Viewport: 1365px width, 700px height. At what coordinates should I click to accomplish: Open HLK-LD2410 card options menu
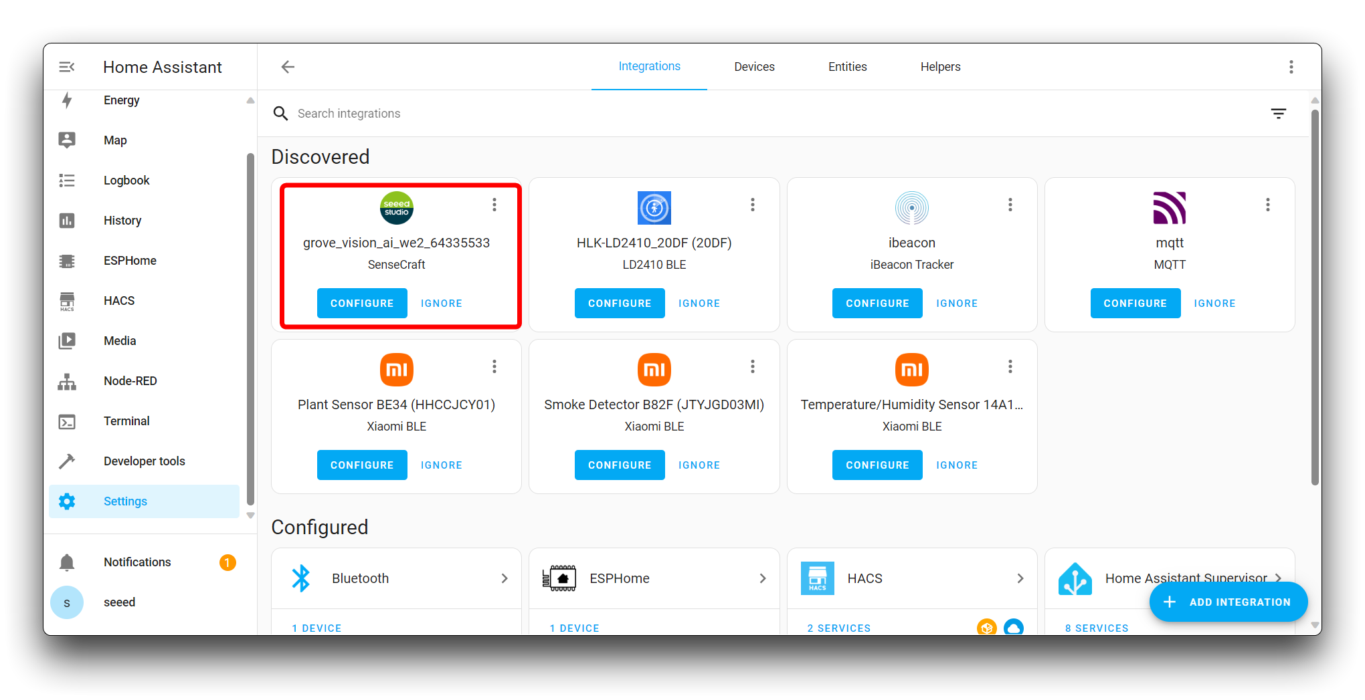point(753,205)
